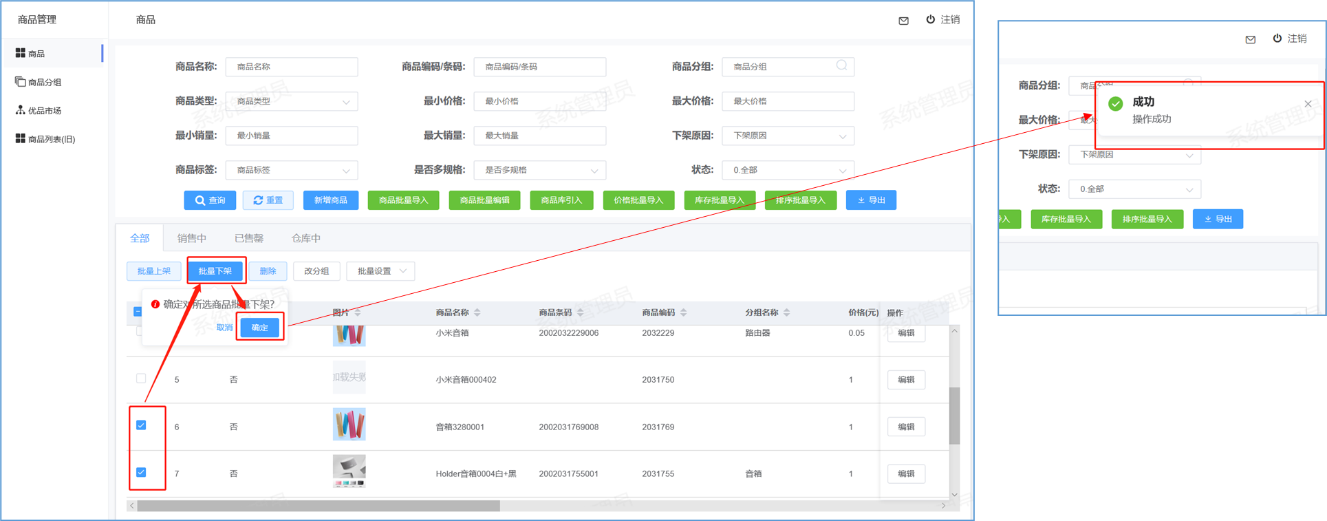Click the mail envelope icon in main header
Screen dimensions: 1327x521
(x=903, y=21)
